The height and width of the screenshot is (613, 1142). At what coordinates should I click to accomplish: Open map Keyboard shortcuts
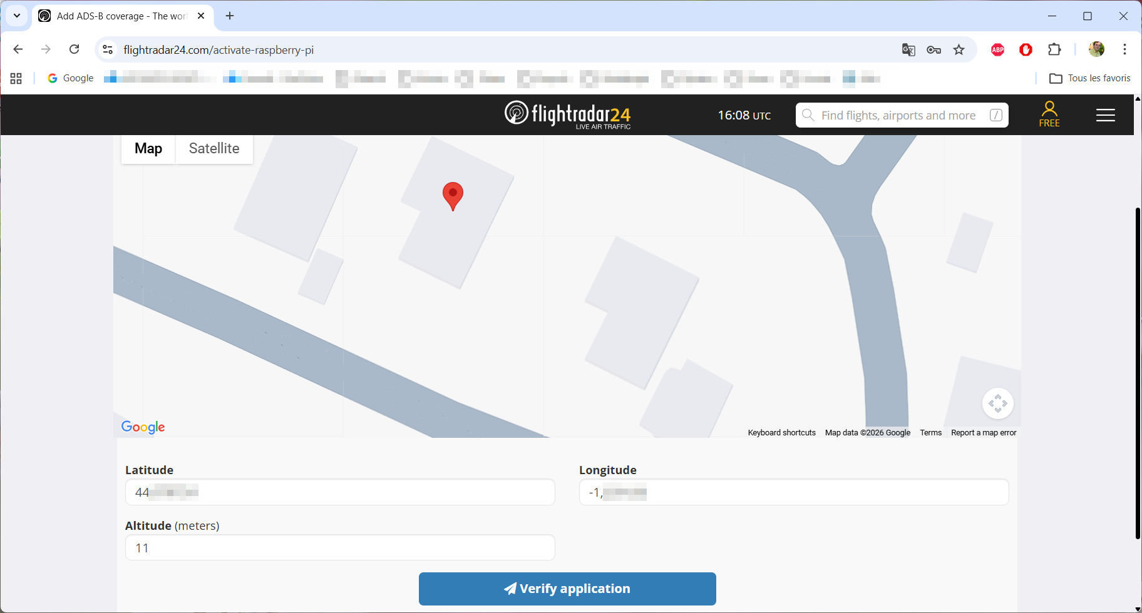781,432
